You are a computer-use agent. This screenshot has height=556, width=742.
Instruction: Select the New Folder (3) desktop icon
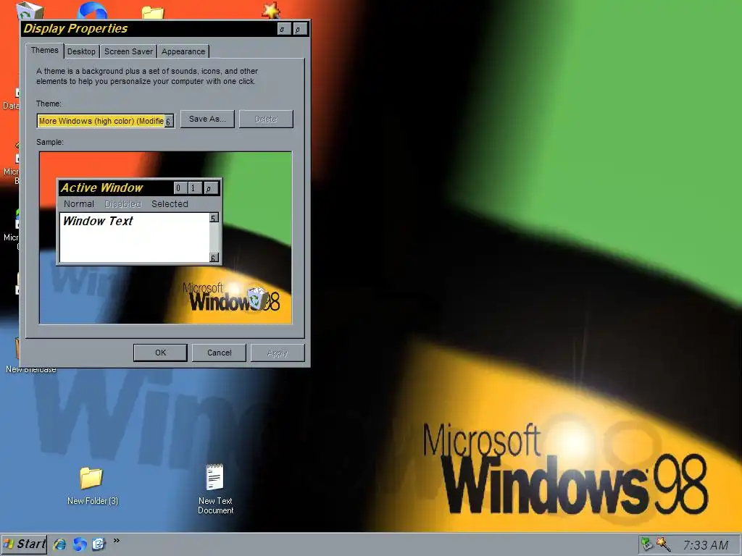click(92, 486)
